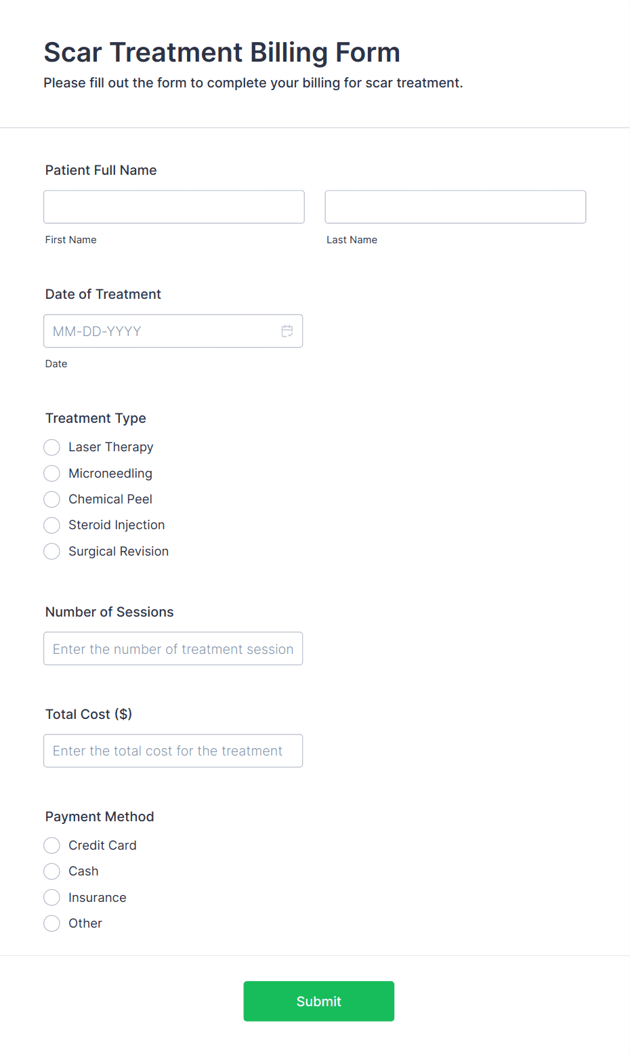630x1055 pixels.
Task: Click the First Name input field
Action: coord(174,207)
